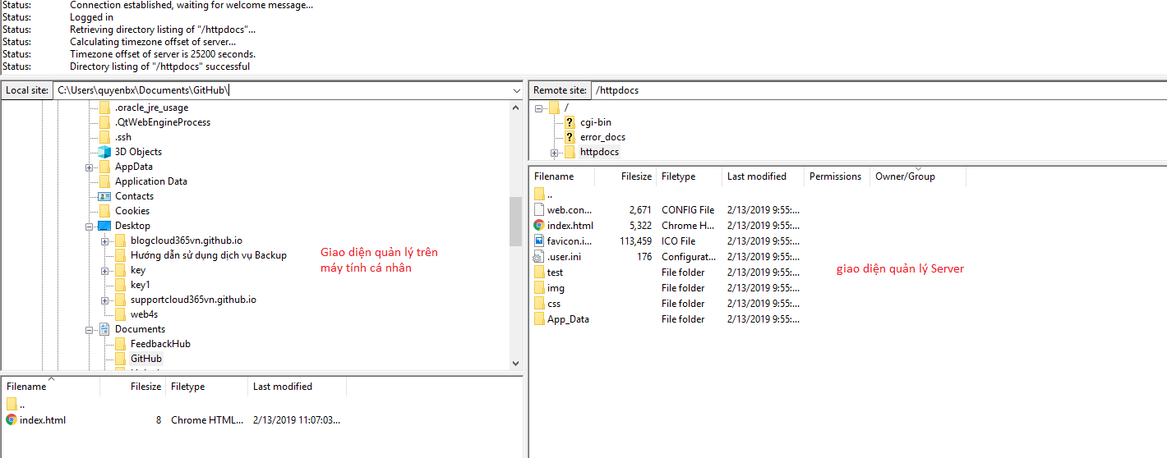1167x458 pixels.
Task: Expand the blogcloud365vn.github.io node
Action: (x=104, y=241)
